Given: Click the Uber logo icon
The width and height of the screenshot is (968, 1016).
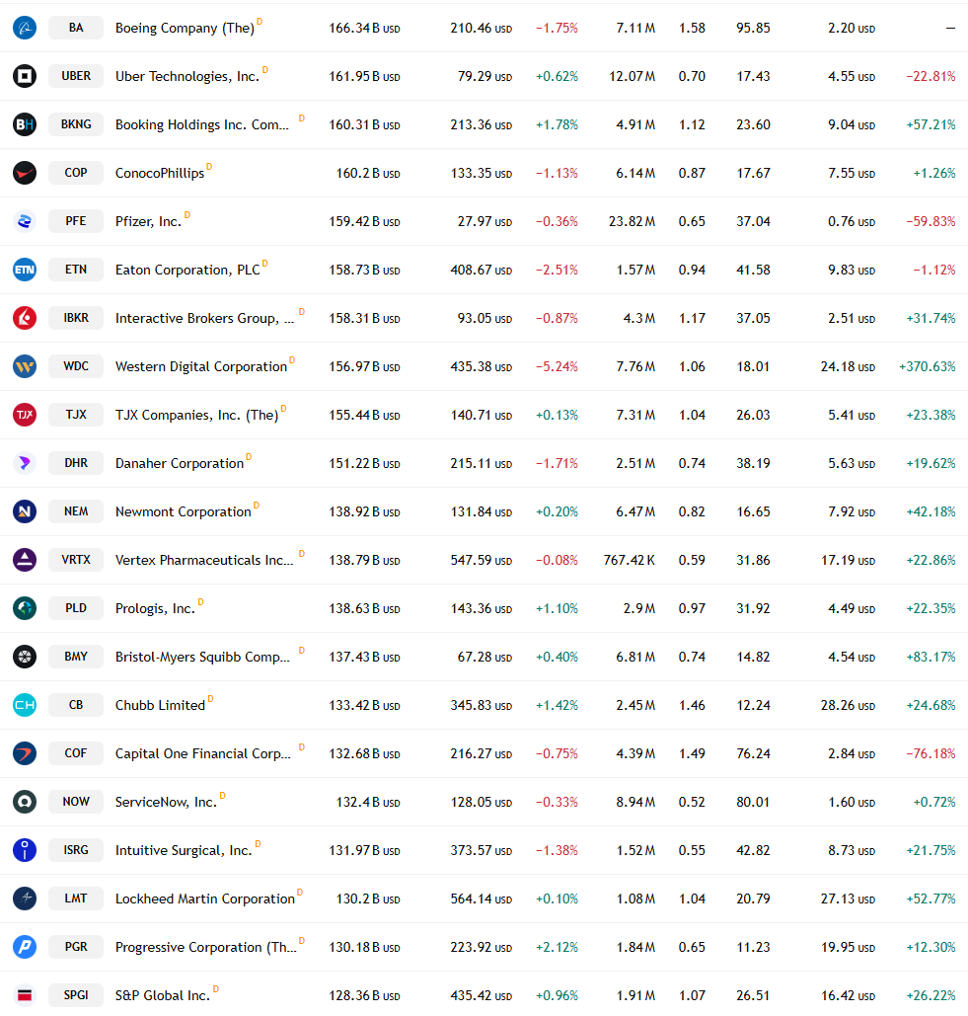Looking at the screenshot, I should pos(25,76).
